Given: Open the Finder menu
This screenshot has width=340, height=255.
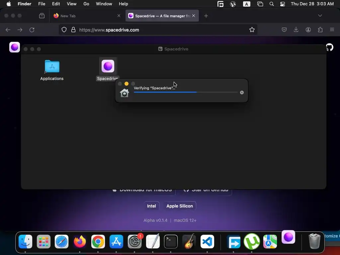Looking at the screenshot, I should click(24, 4).
